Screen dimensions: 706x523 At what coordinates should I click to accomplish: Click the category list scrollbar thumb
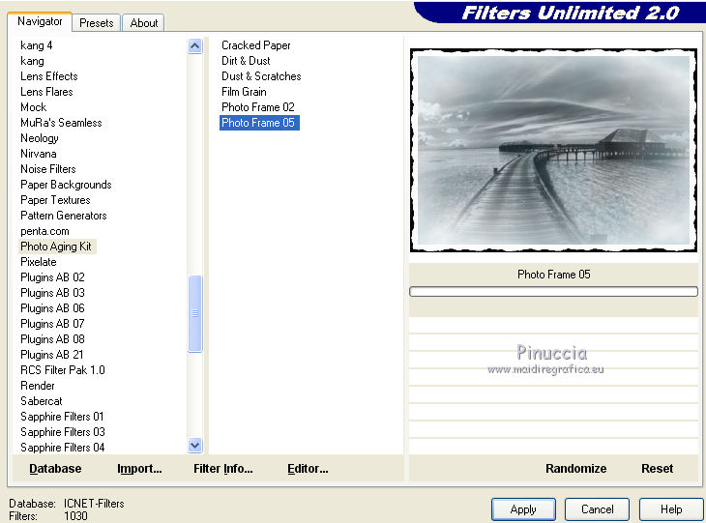tap(195, 313)
